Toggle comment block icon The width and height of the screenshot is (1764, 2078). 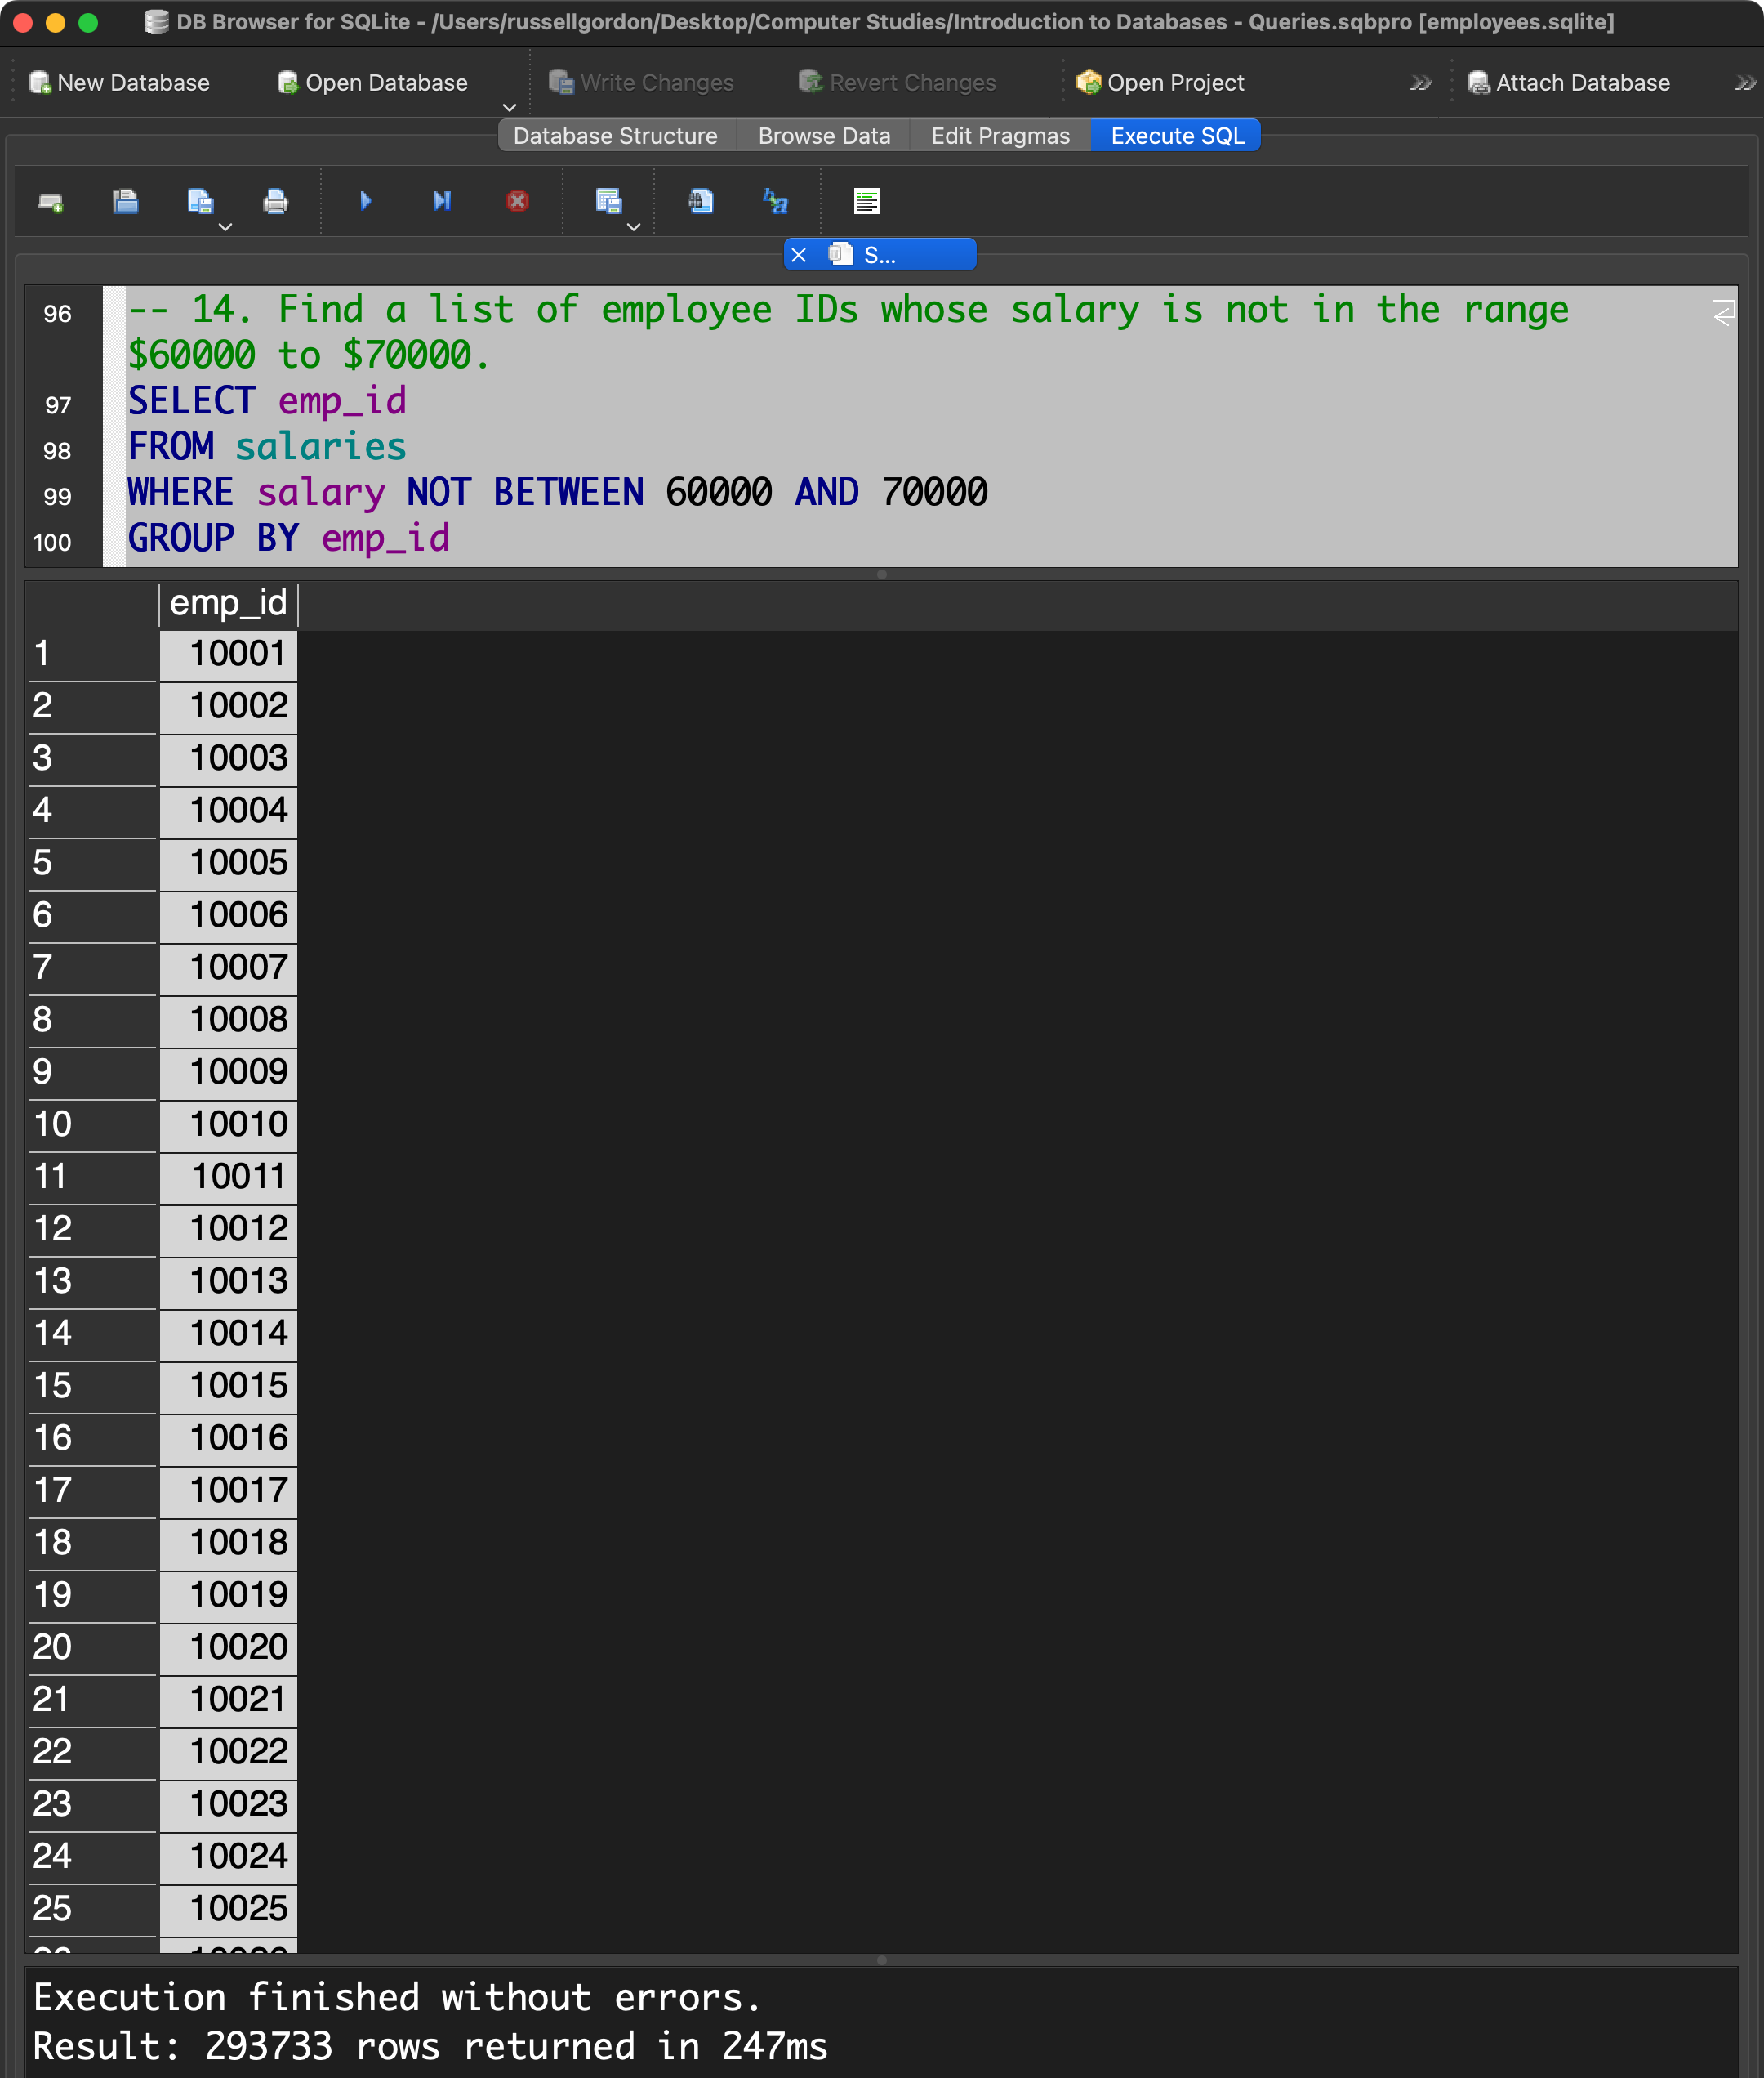pyautogui.click(x=867, y=202)
